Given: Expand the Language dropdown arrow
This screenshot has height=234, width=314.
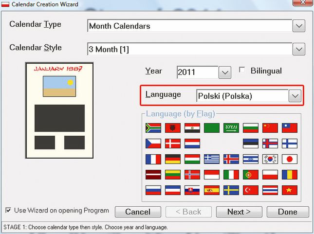Looking at the screenshot, I should [x=295, y=96].
